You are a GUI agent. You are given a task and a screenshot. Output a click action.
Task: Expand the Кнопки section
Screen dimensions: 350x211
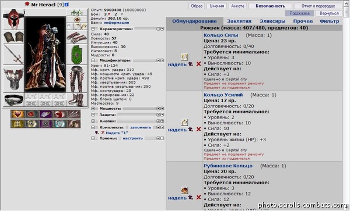click(x=93, y=121)
